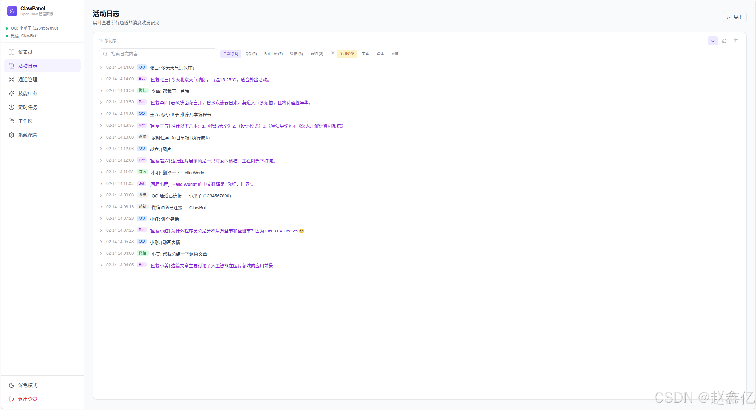Click the trash clear-logs icon

coord(736,41)
